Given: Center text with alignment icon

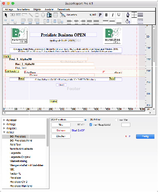Looking at the screenshot, I should (x=76, y=21).
